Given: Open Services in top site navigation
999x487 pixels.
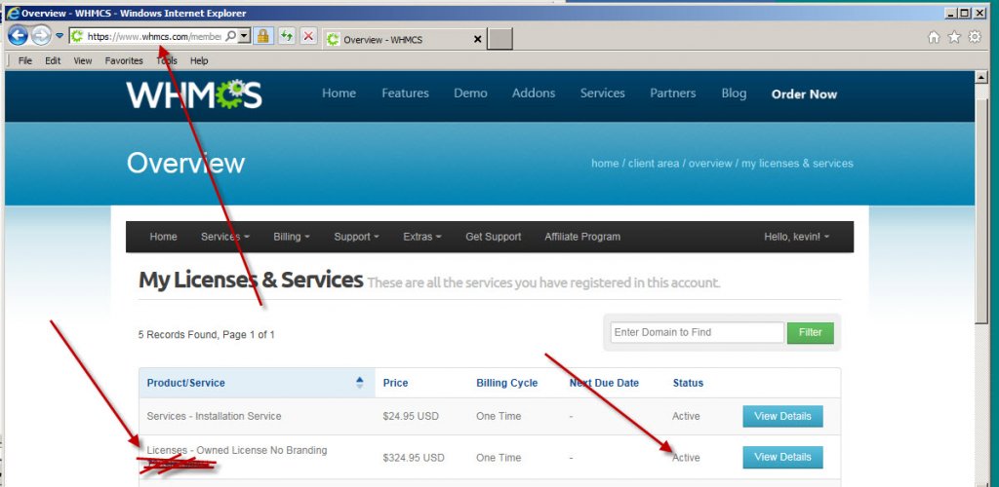Looking at the screenshot, I should [x=602, y=94].
